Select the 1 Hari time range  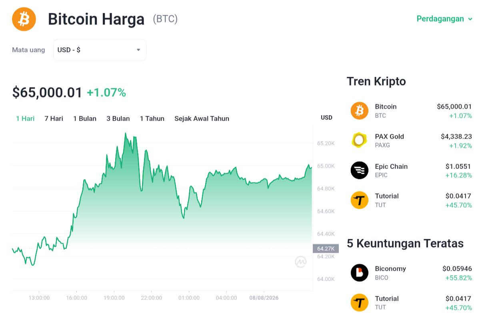25,119
